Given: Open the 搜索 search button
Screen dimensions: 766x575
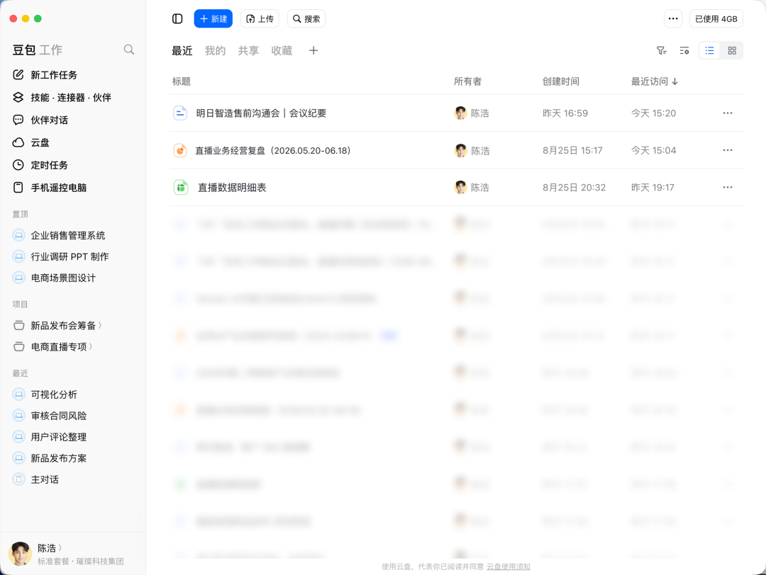Looking at the screenshot, I should (x=306, y=18).
